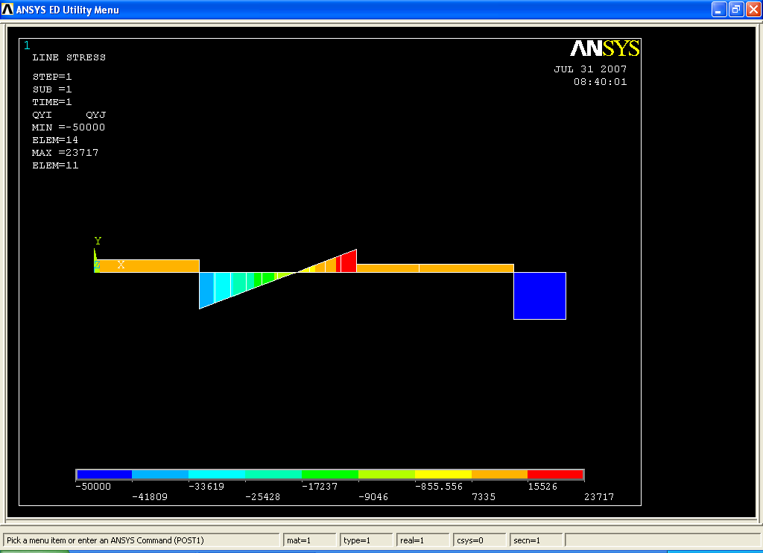Viewport: 763px width, 553px height.
Task: Click the 'real=1' status field
Action: point(423,540)
